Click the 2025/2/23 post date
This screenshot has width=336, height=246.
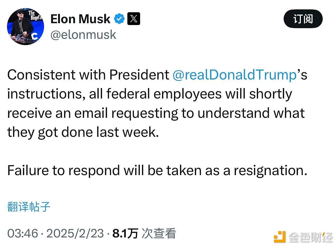click(75, 233)
